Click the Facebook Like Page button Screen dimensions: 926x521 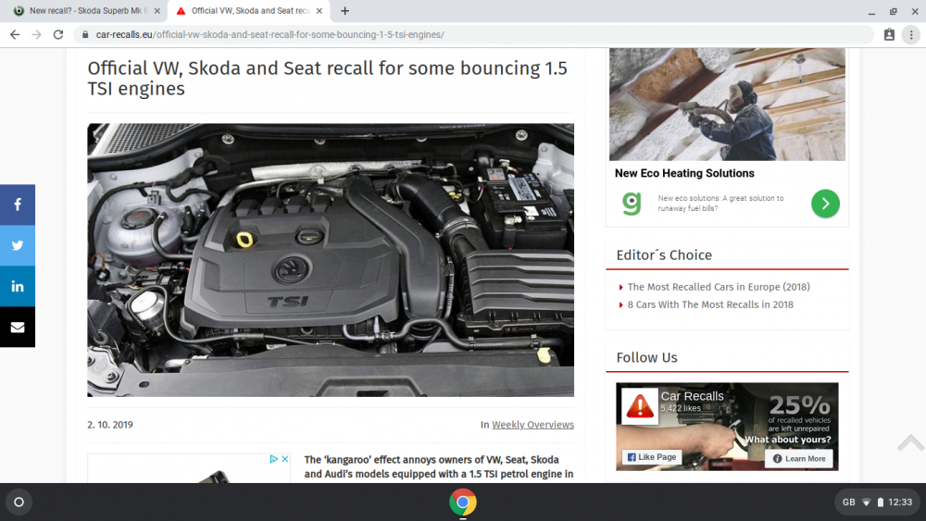tap(651, 457)
